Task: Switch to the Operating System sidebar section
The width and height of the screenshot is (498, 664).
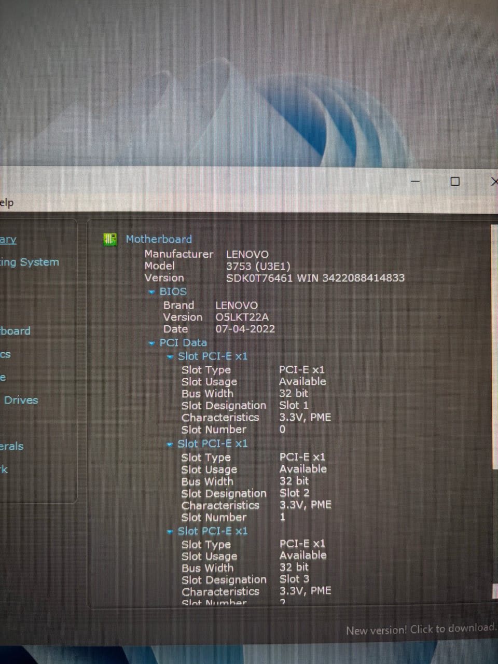Action: click(x=29, y=262)
